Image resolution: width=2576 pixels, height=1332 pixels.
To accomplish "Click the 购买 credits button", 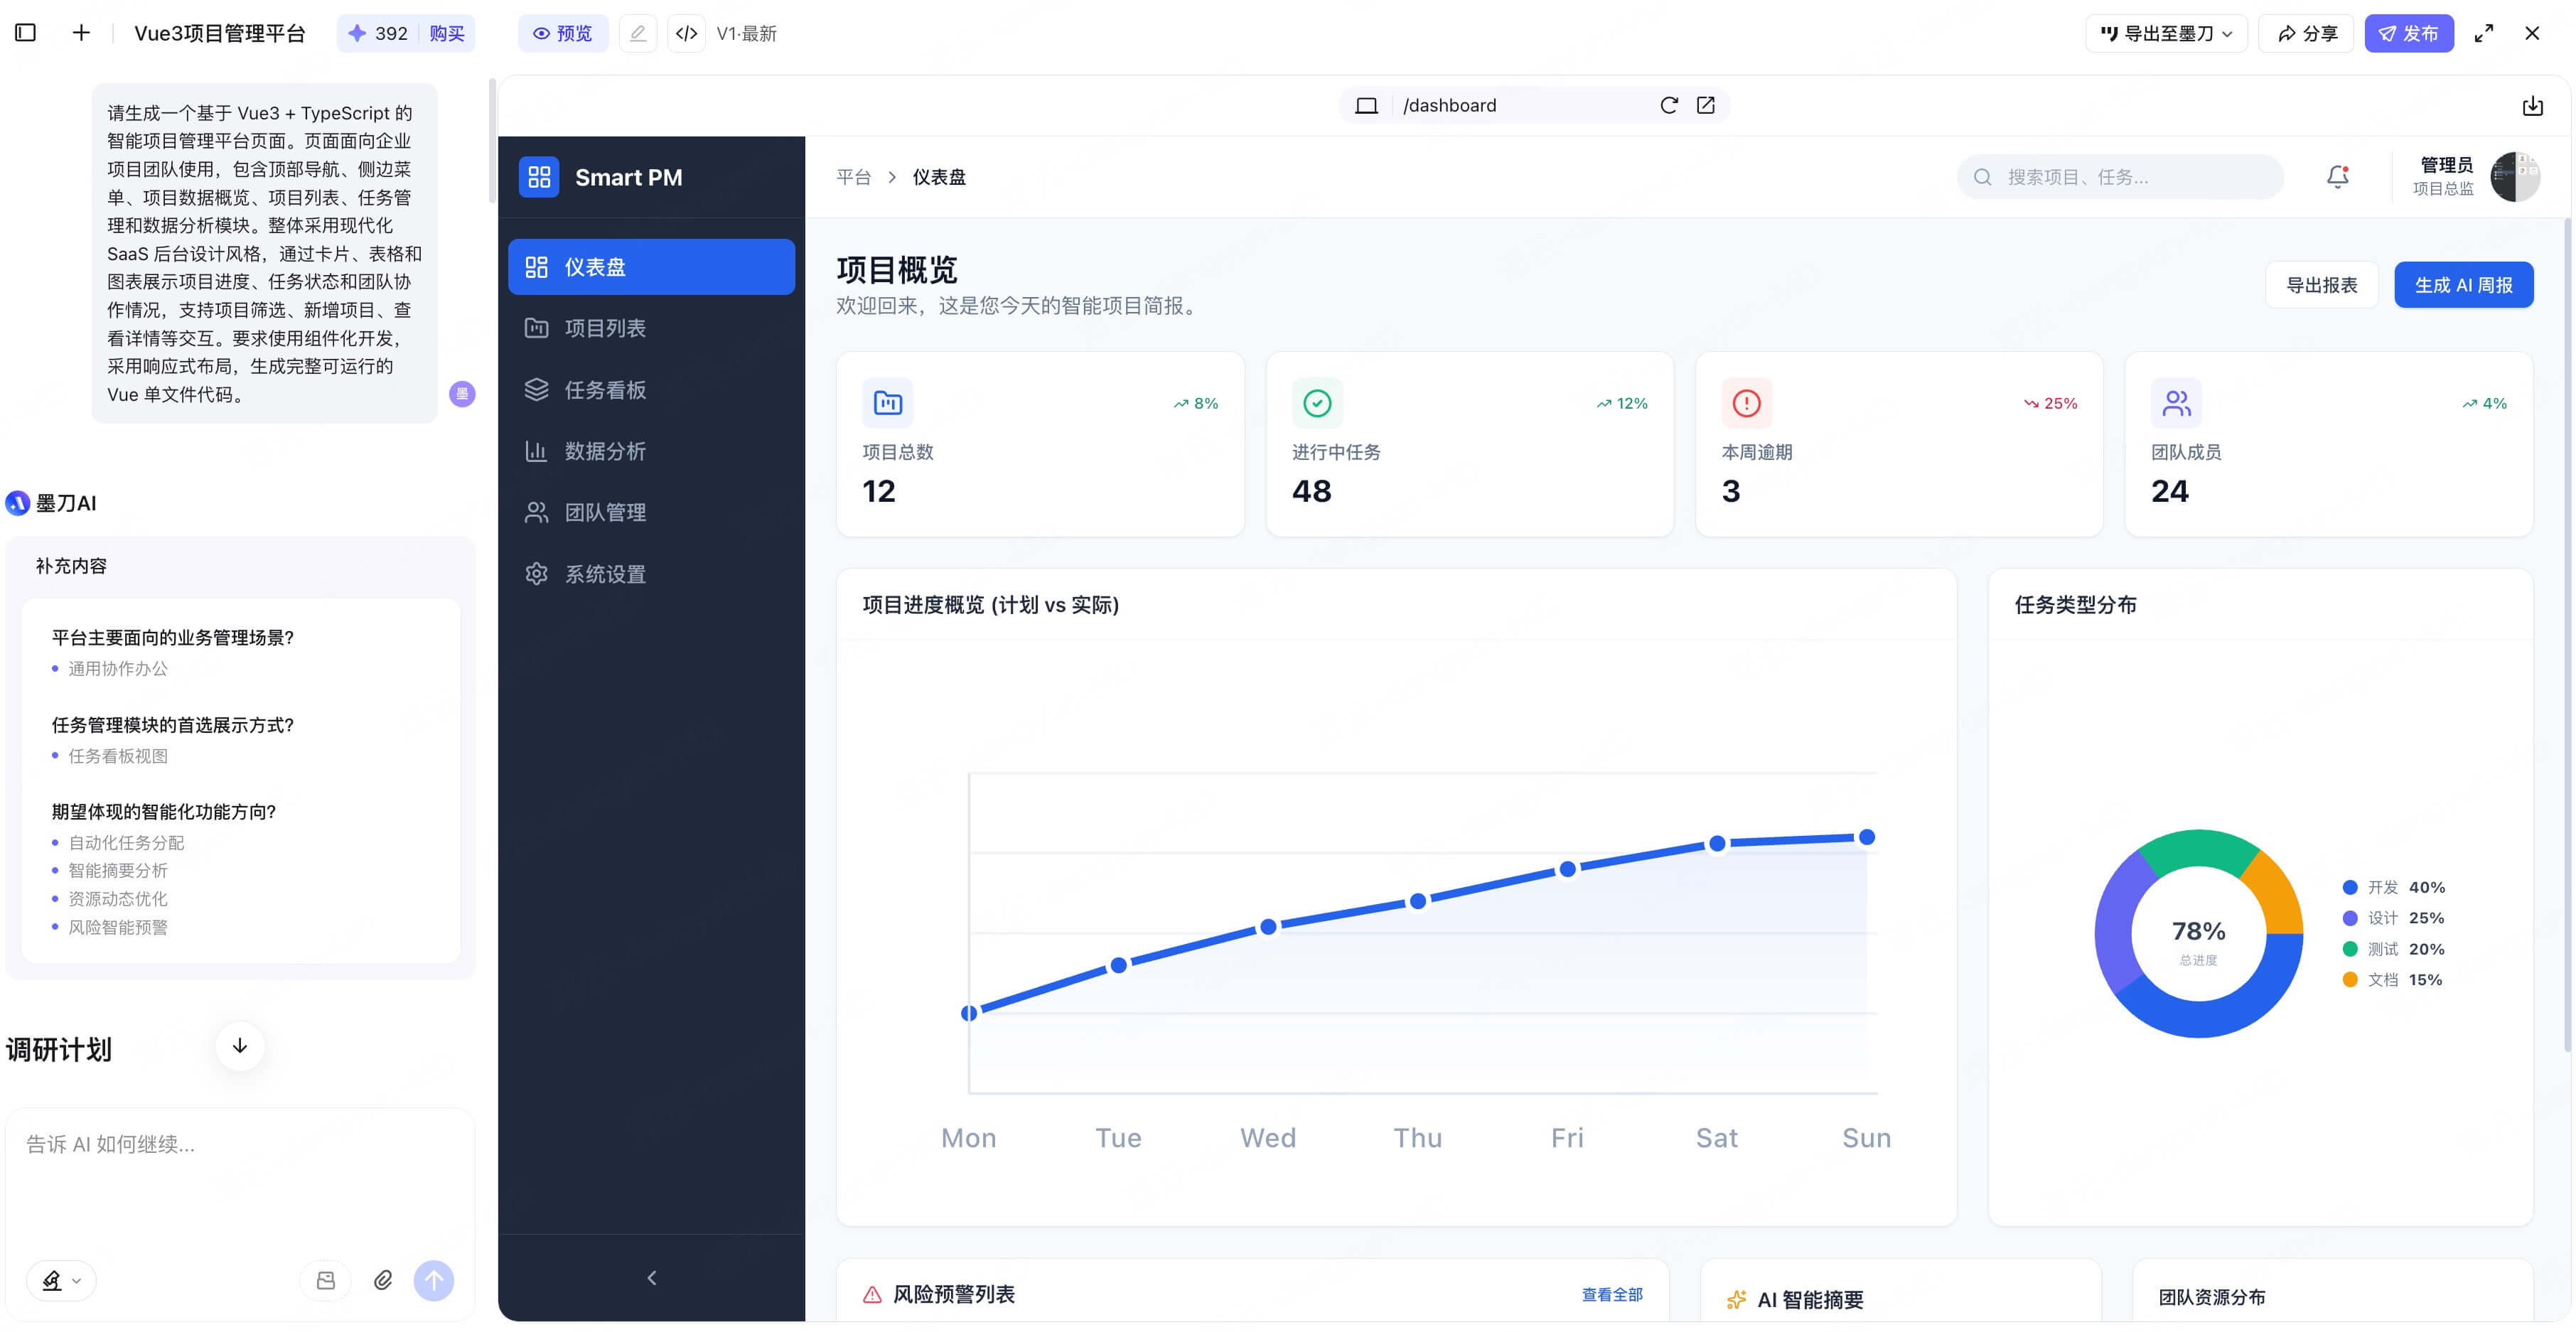I will click(x=447, y=33).
